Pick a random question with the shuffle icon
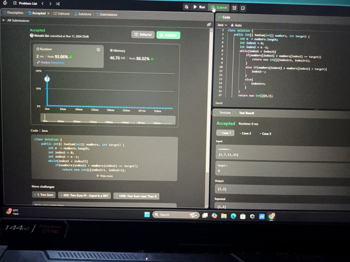 pyautogui.click(x=57, y=4)
